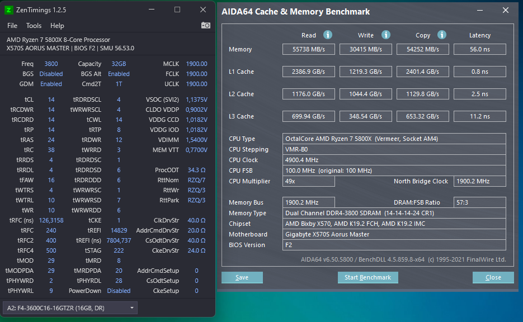Click the MEM VTT value 0,7700V
Image resolution: width=523 pixels, height=322 pixels.
pyautogui.click(x=196, y=150)
